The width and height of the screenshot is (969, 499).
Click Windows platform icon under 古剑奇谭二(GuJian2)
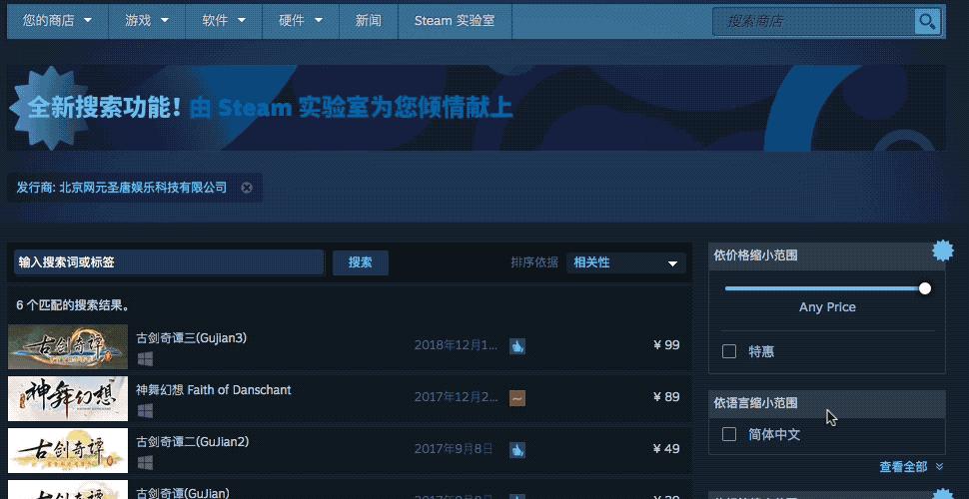pos(145,462)
